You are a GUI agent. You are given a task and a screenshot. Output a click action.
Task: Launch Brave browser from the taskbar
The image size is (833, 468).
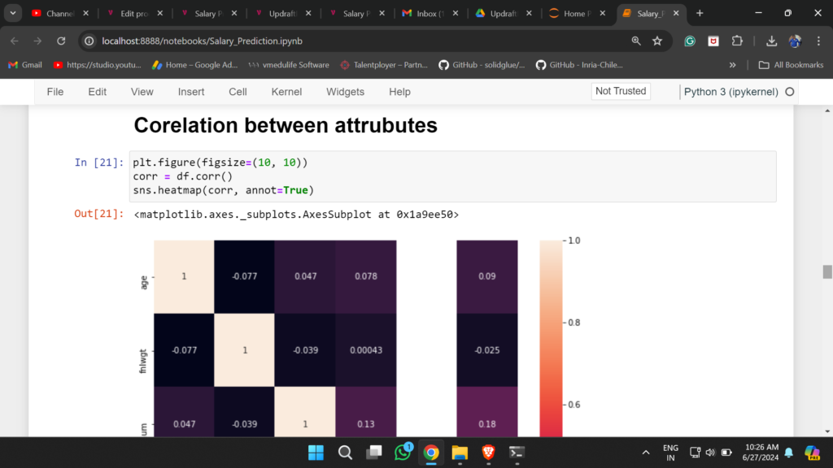(488, 453)
